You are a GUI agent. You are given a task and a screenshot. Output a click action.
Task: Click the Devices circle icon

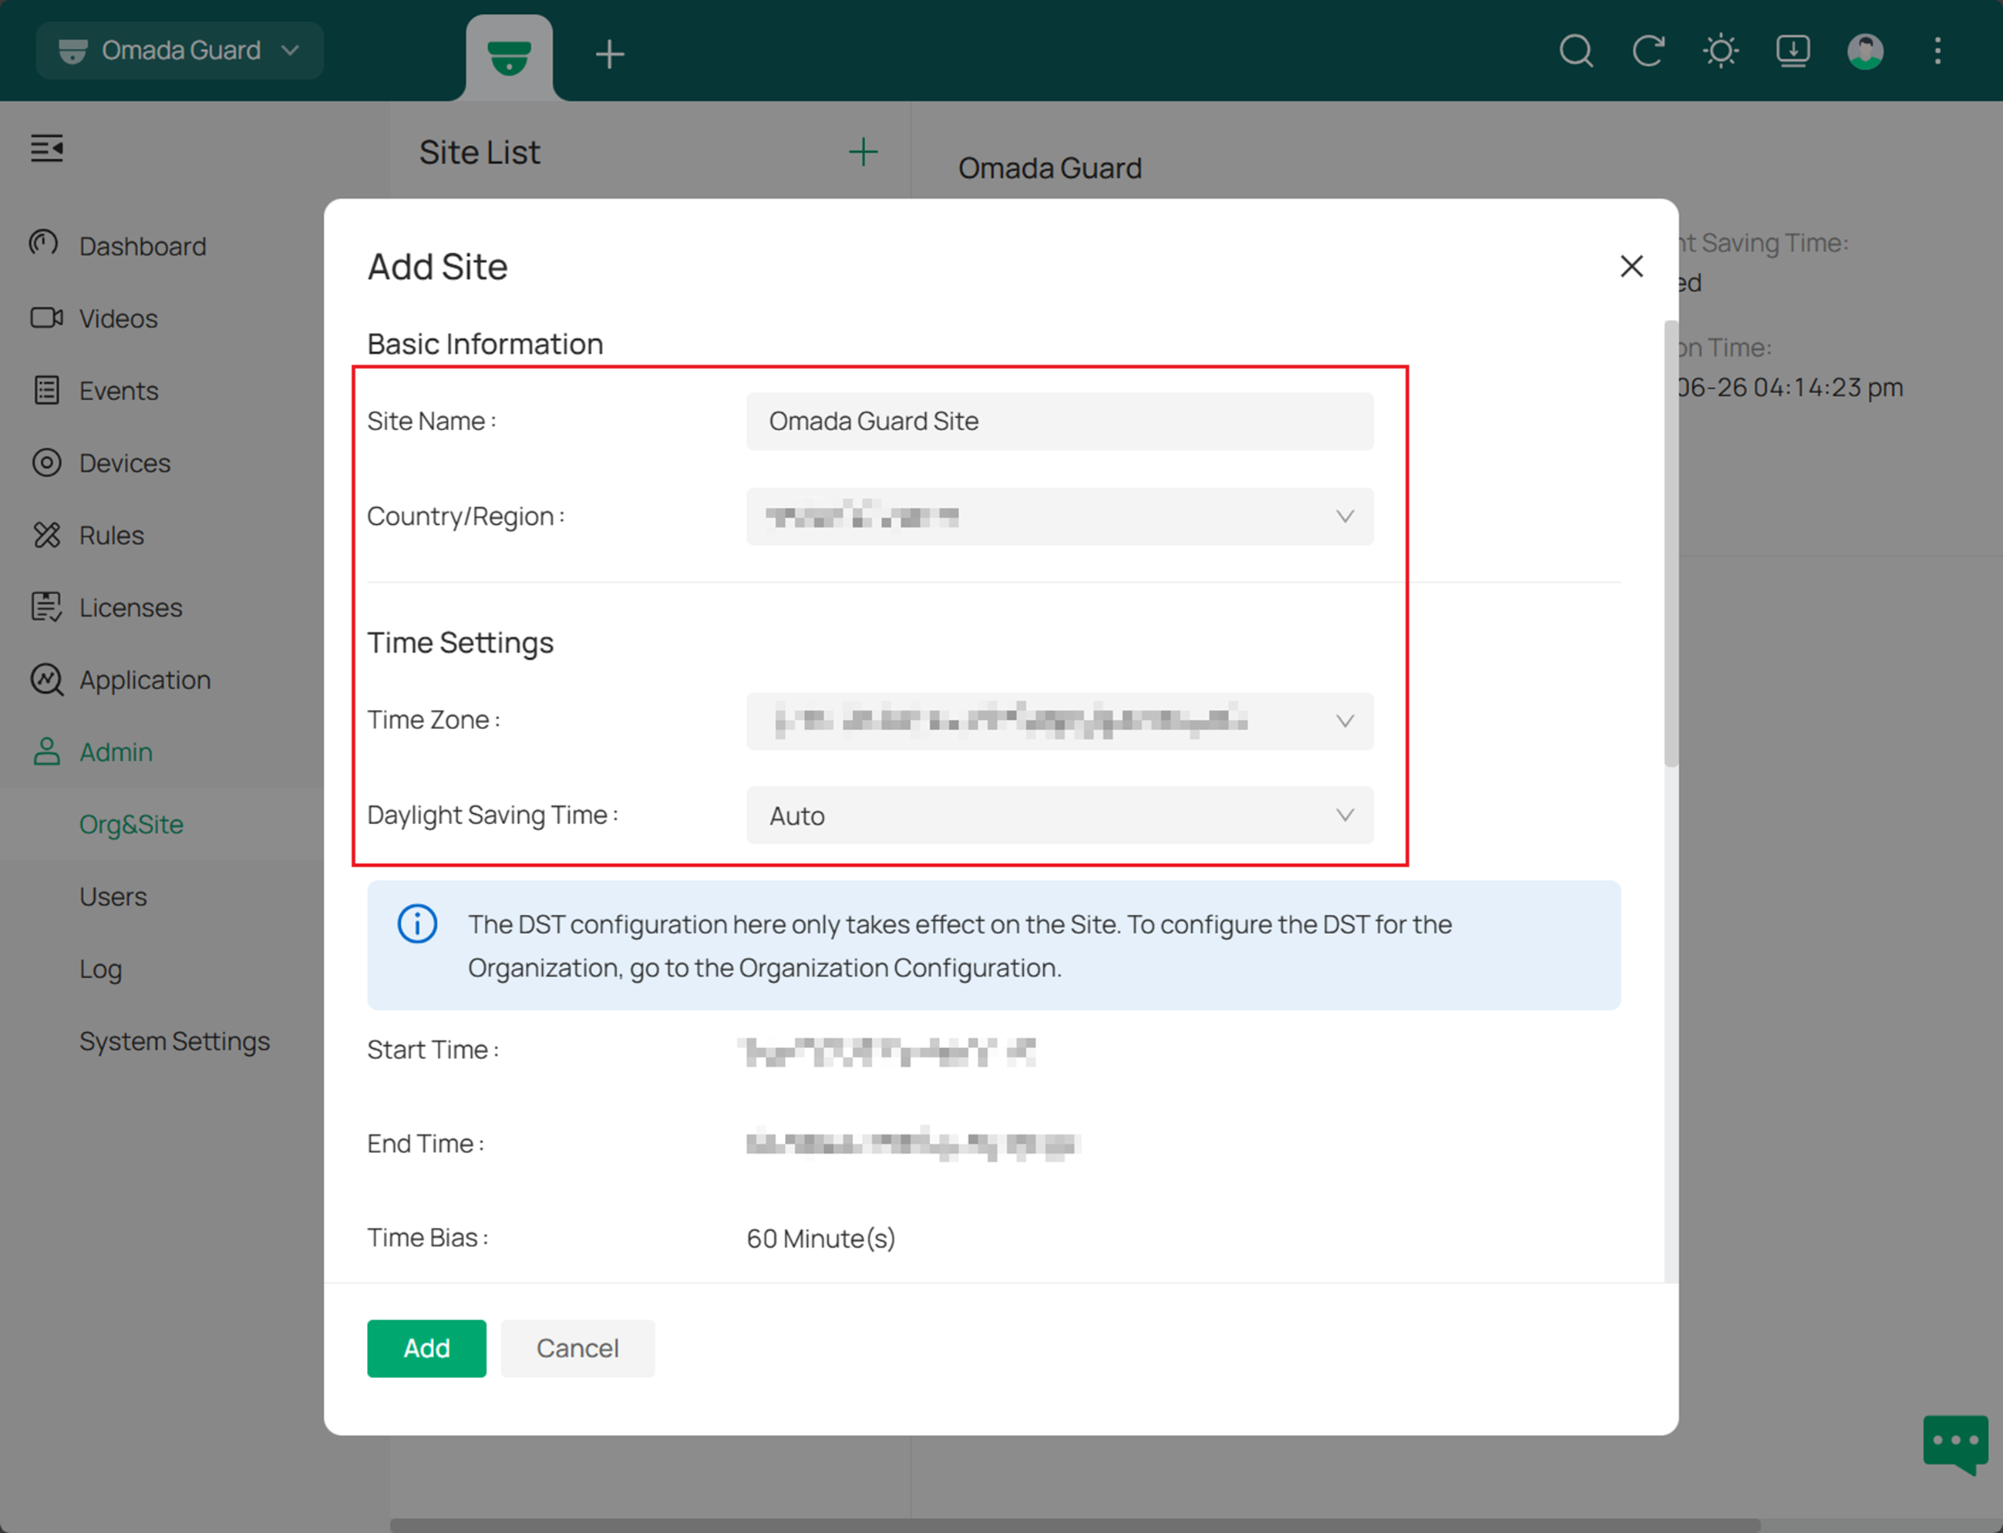[x=46, y=462]
